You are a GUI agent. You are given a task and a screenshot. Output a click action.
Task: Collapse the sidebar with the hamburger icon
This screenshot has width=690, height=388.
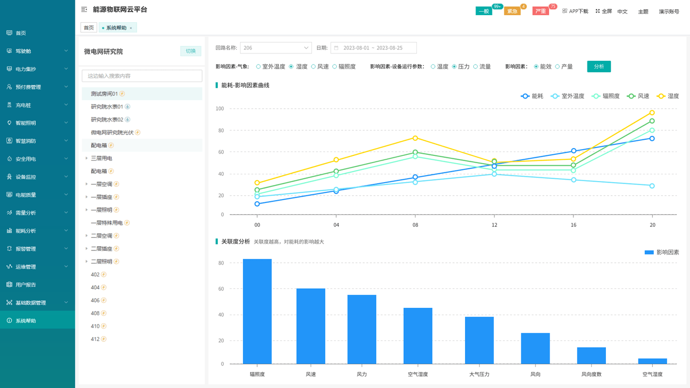point(84,9)
